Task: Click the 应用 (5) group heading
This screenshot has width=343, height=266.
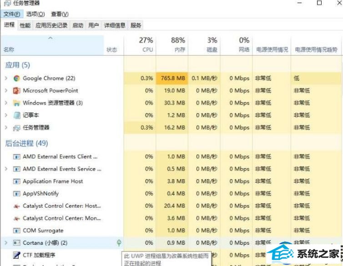Action: click(17, 65)
